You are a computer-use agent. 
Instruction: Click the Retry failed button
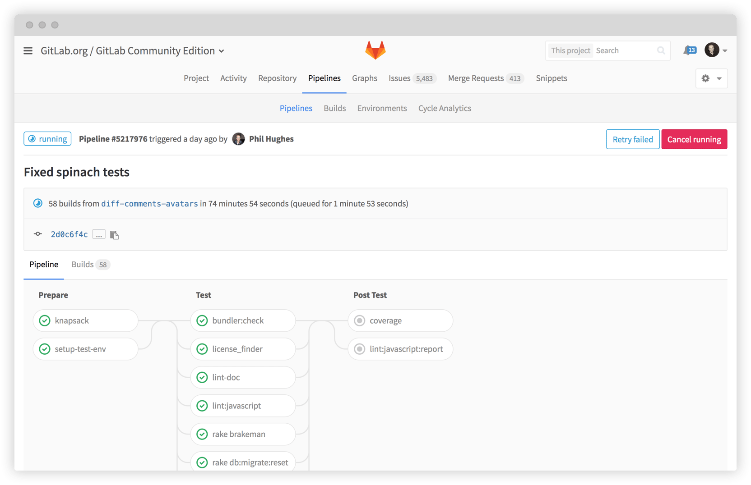tap(633, 139)
